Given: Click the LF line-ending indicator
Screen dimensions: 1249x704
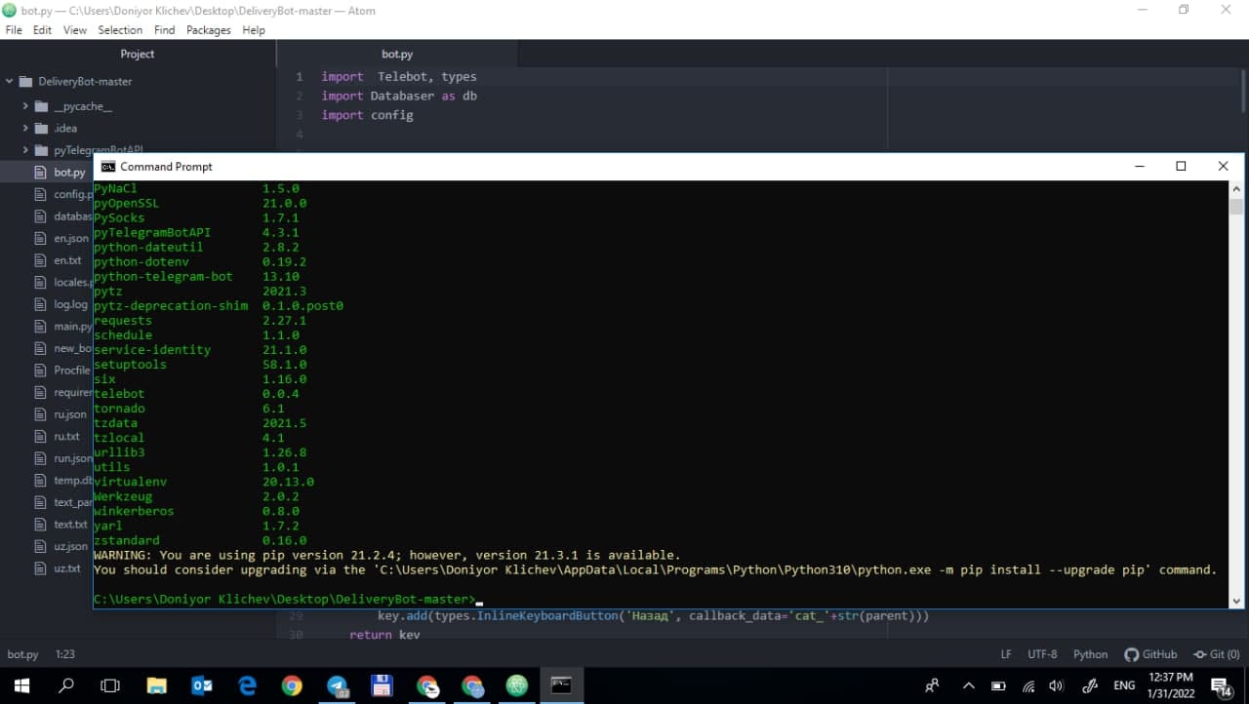Looking at the screenshot, I should pos(1006,654).
